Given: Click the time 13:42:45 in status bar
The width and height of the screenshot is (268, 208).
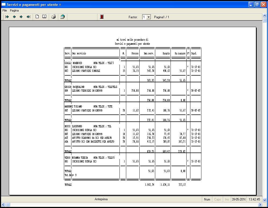Looking at the screenshot, I should click(254, 199).
